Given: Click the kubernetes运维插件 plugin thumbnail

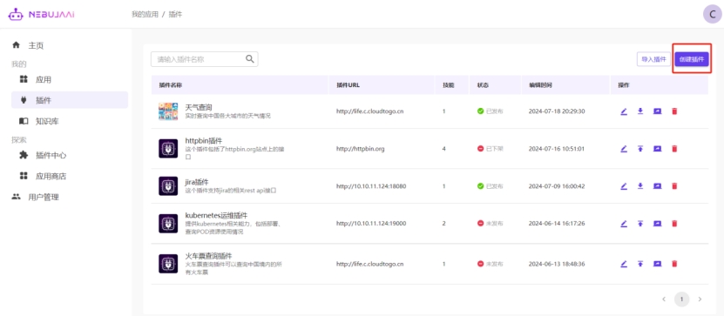Looking at the screenshot, I should coord(168,223).
